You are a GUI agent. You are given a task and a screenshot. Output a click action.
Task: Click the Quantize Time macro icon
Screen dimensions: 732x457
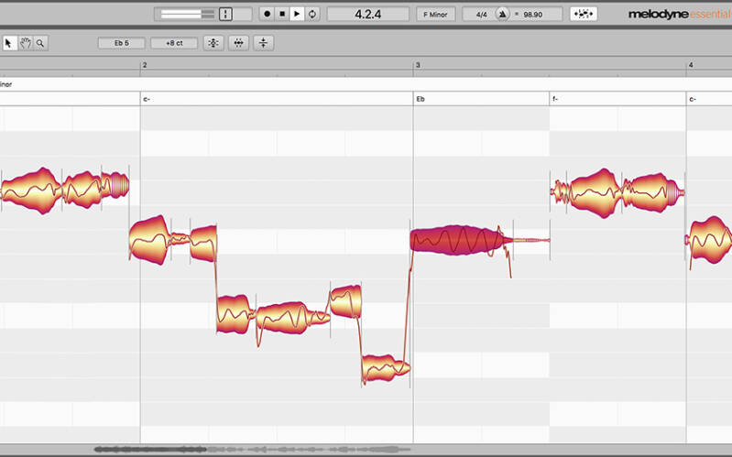coord(238,43)
